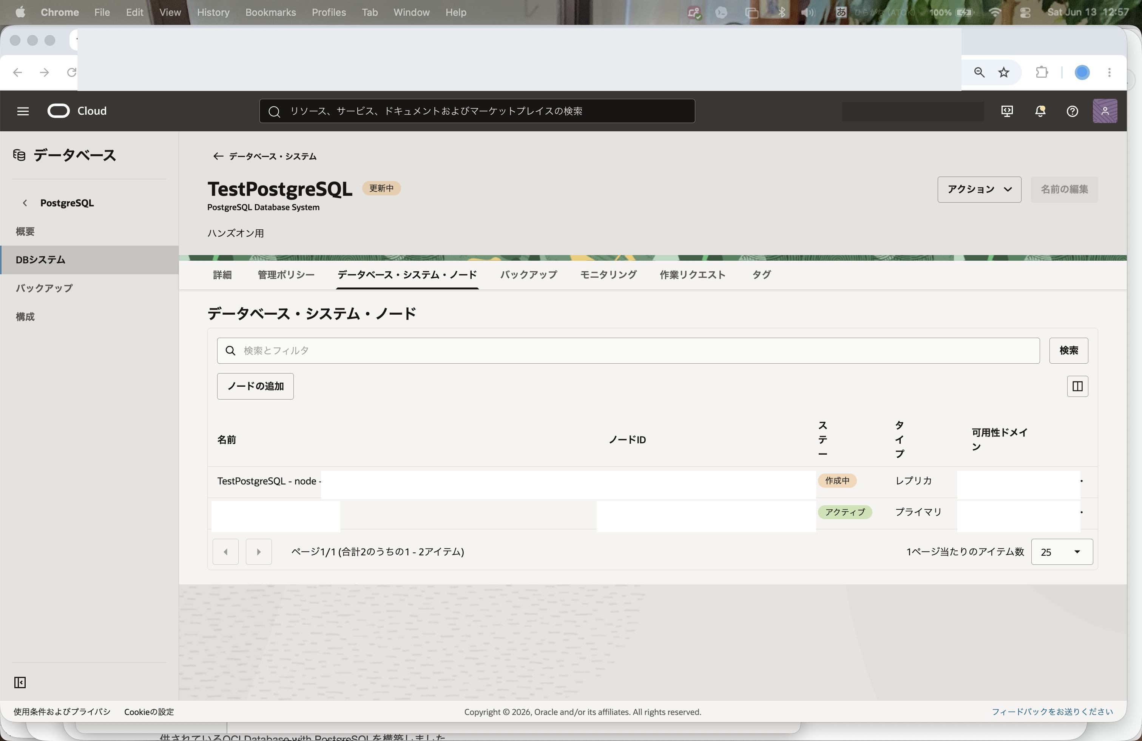Go to next page of nodes
This screenshot has height=741, width=1142.
click(x=259, y=552)
